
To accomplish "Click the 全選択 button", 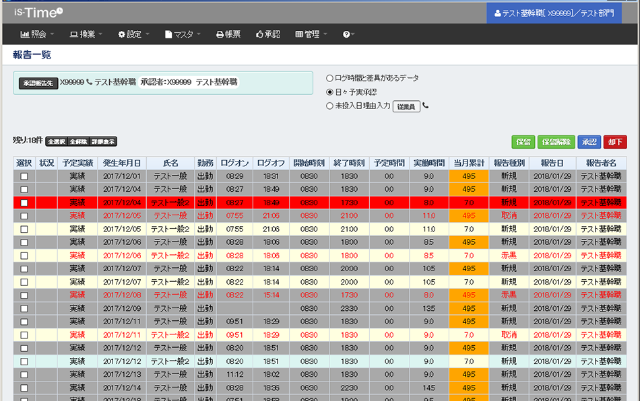I will pyautogui.click(x=57, y=141).
